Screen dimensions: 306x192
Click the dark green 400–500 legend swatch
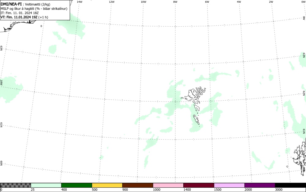(x=76, y=185)
